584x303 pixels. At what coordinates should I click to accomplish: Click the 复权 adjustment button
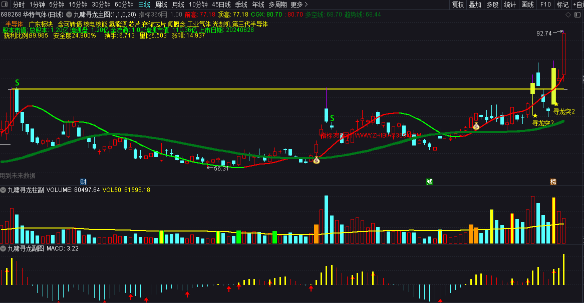click(x=458, y=4)
